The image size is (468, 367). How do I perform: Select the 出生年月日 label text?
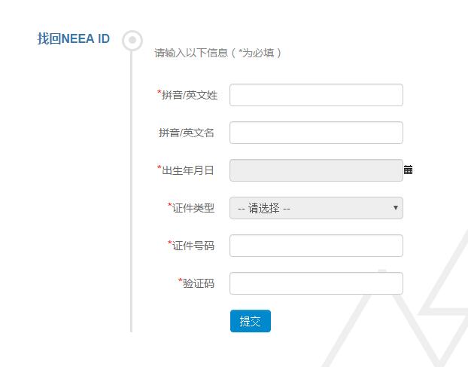[187, 170]
